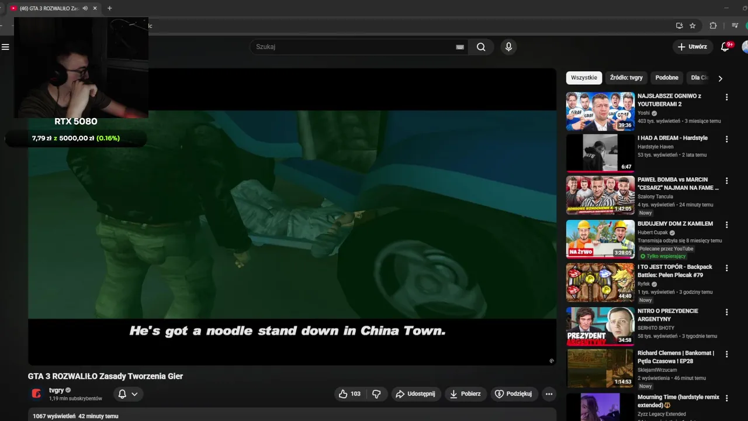Mute the tab via speaker icon
Viewport: 748px width, 421px height.
(85, 8)
